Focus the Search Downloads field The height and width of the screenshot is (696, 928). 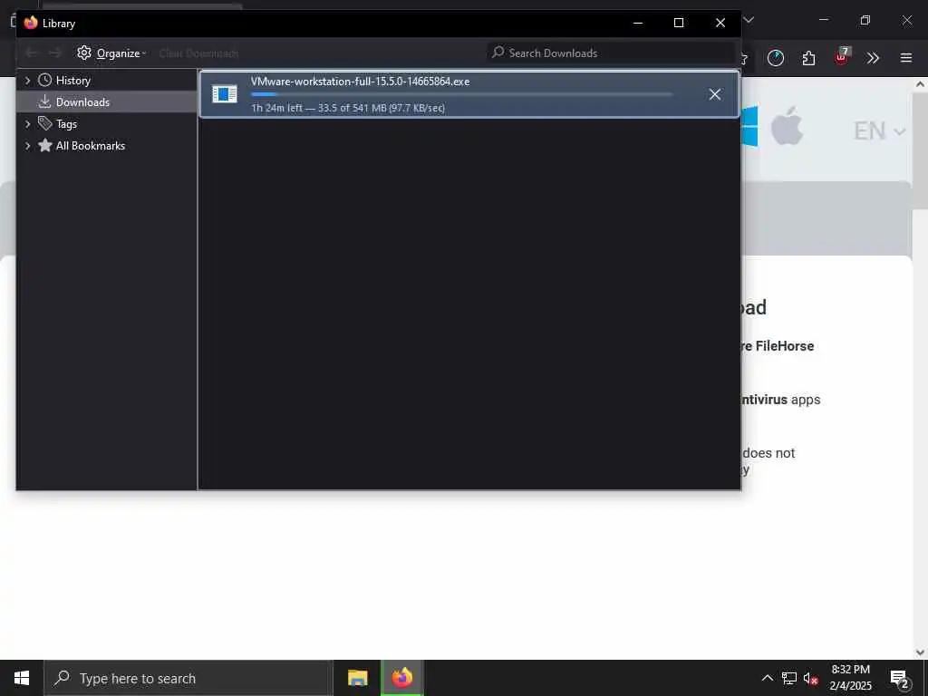[611, 53]
